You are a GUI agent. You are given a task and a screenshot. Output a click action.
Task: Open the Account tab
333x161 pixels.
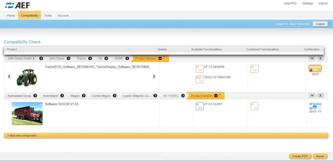point(63,16)
